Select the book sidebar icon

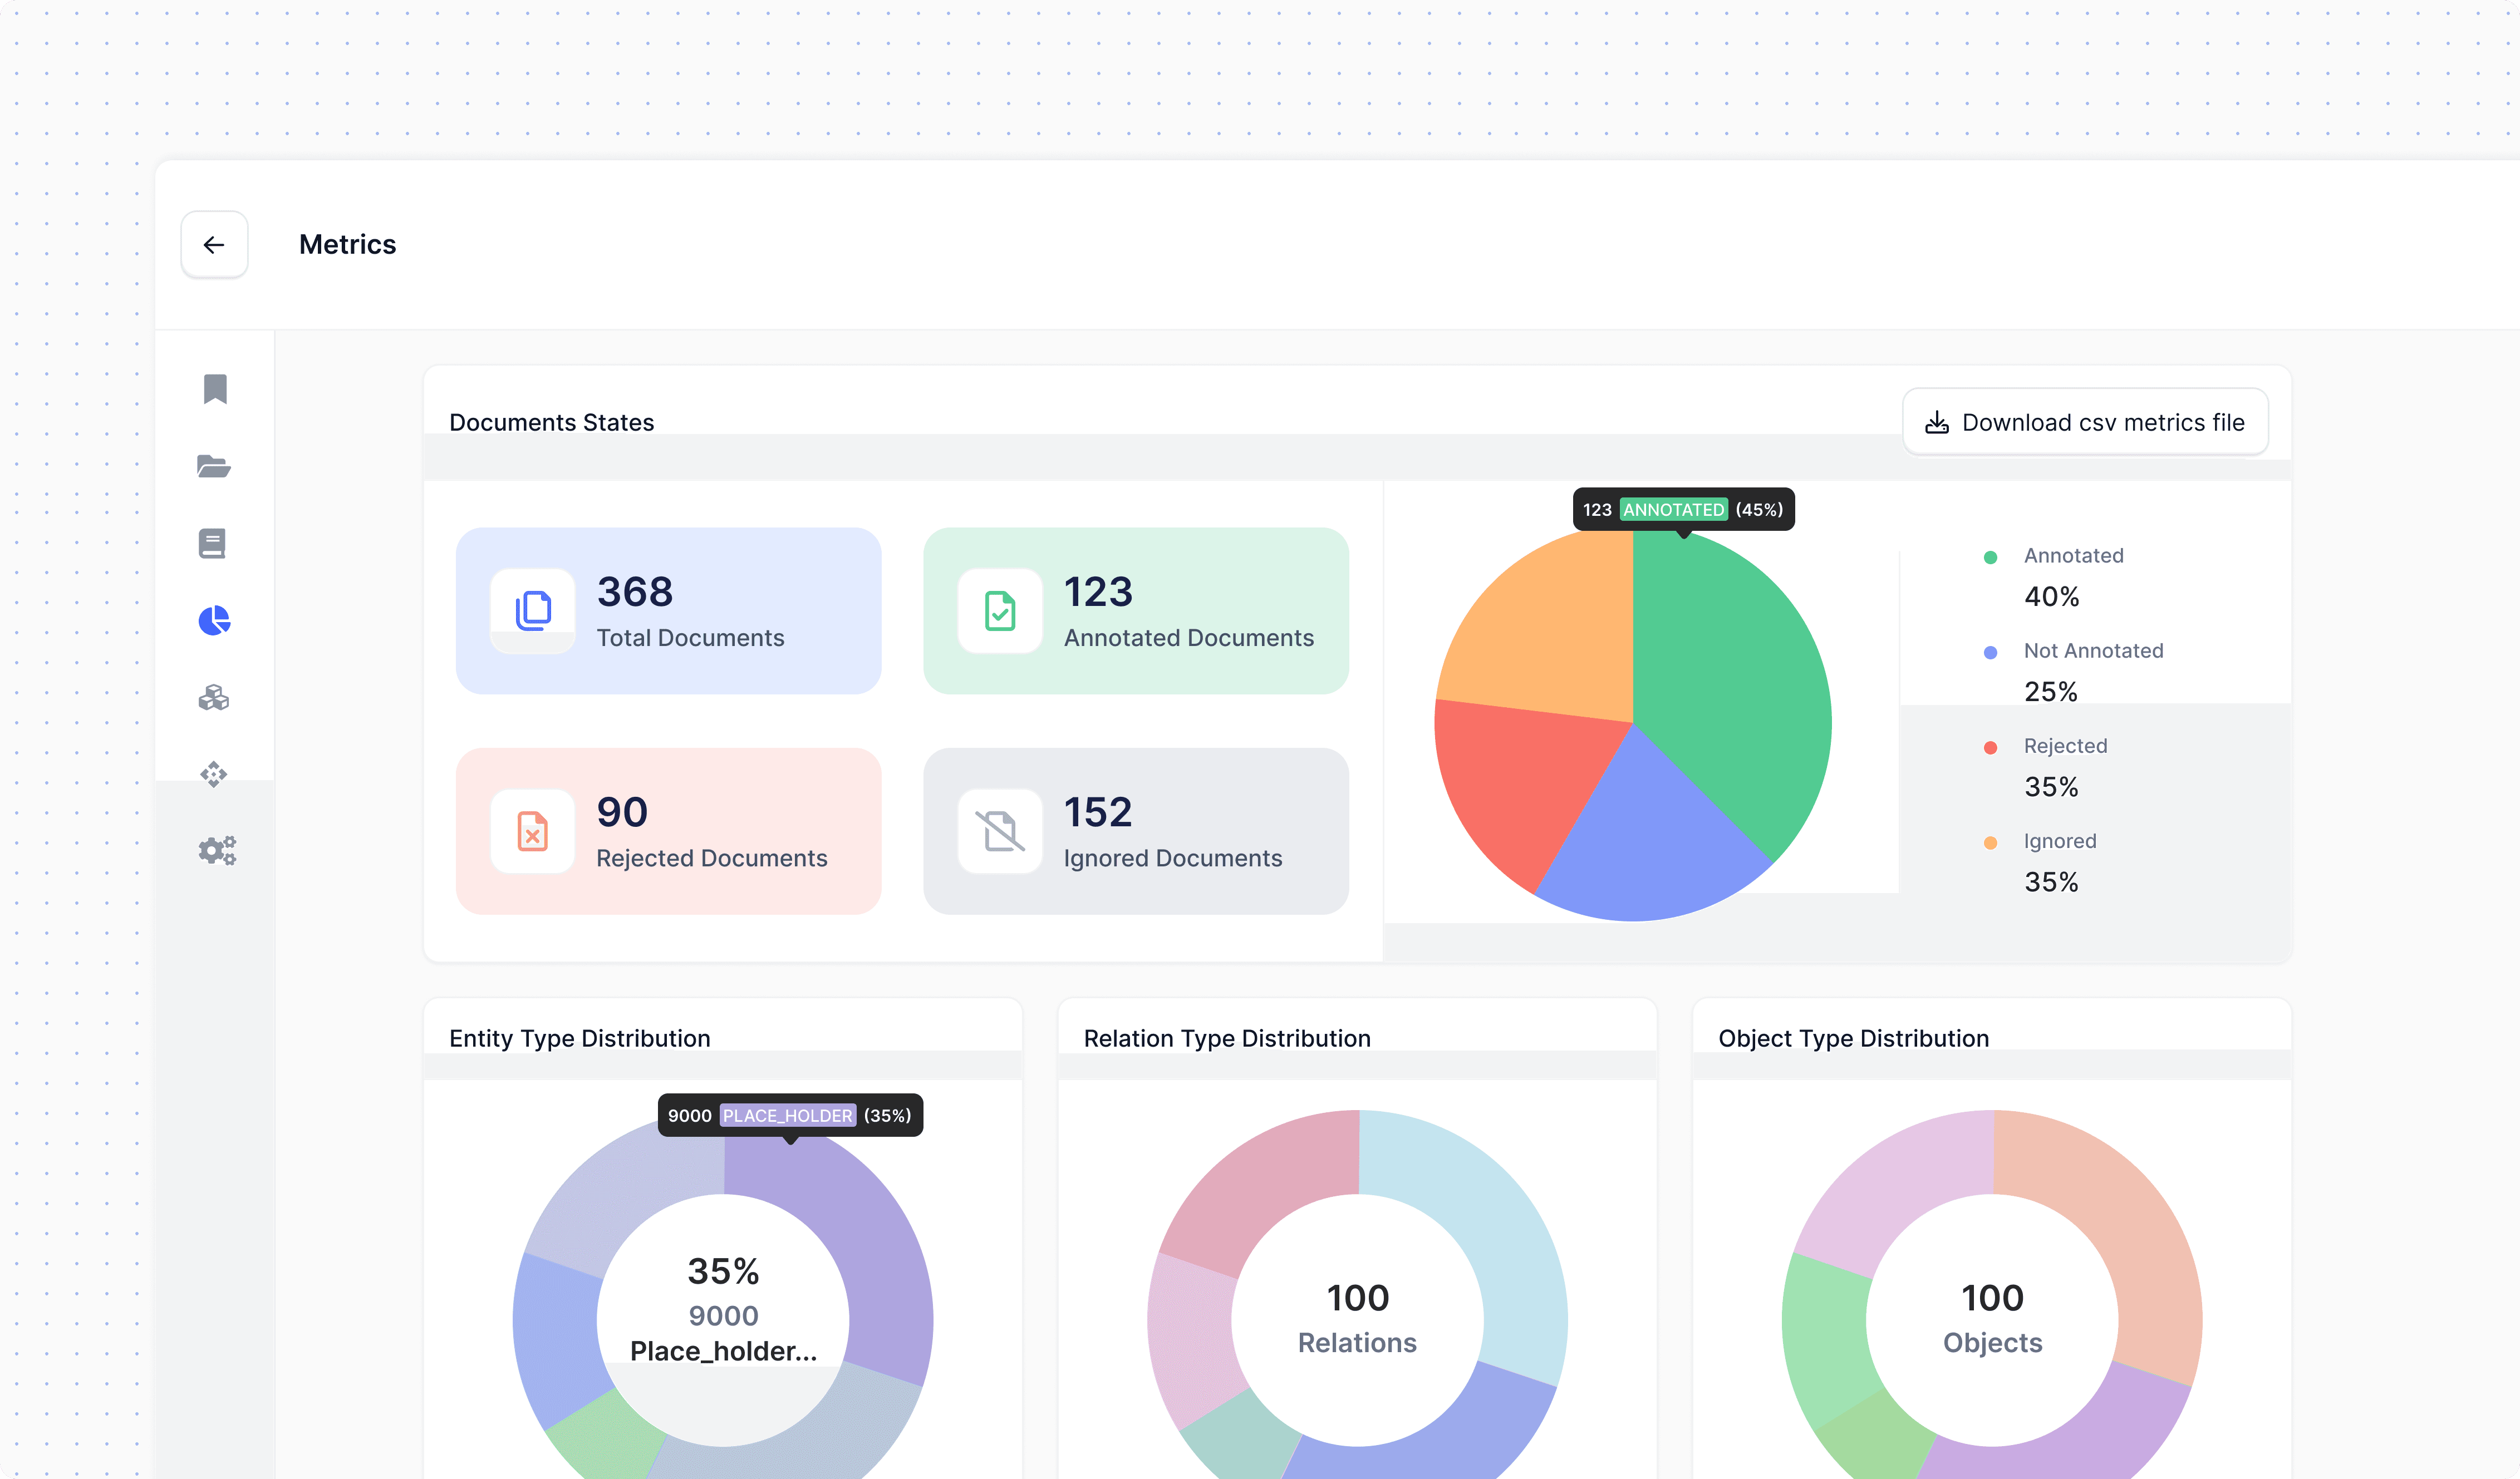tap(213, 544)
